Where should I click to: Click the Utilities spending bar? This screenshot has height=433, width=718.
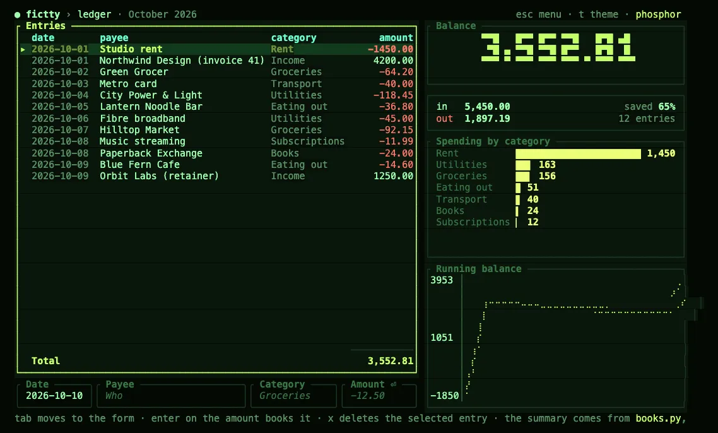click(523, 165)
